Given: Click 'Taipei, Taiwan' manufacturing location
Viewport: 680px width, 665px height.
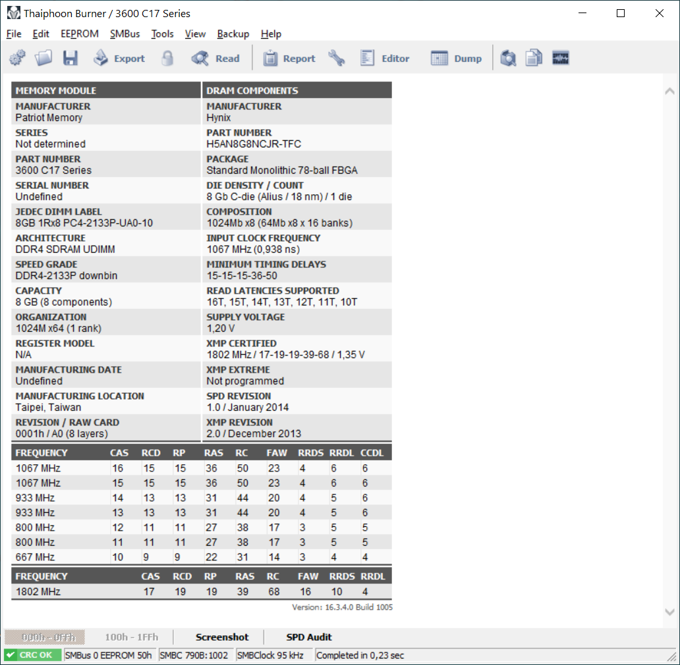Looking at the screenshot, I should 48,408.
